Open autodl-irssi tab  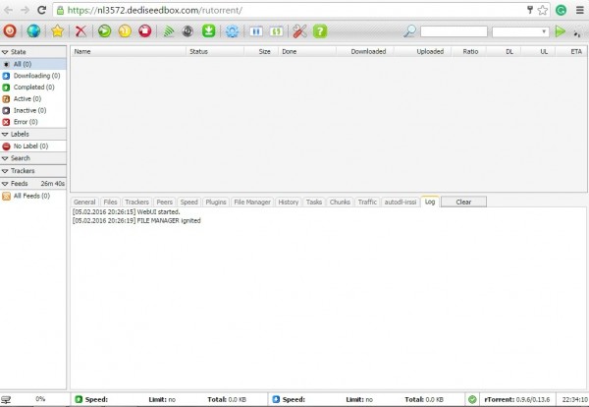click(x=401, y=202)
